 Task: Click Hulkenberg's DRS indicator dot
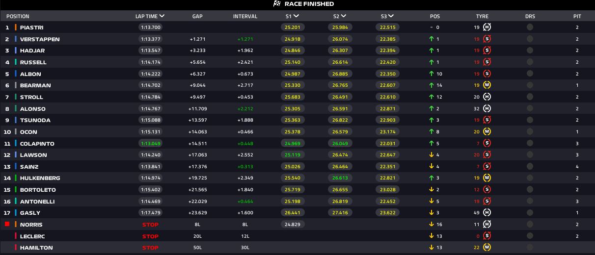530,178
